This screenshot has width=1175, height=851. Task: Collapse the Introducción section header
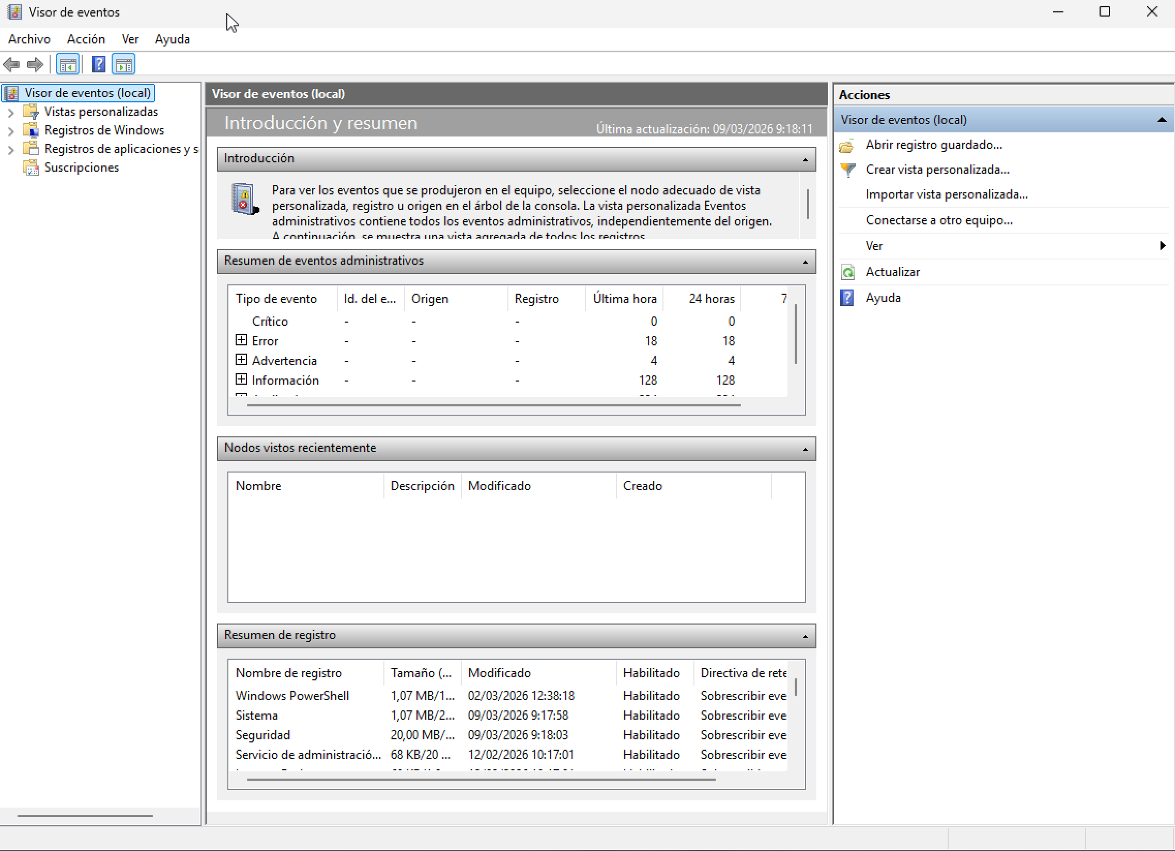805,159
